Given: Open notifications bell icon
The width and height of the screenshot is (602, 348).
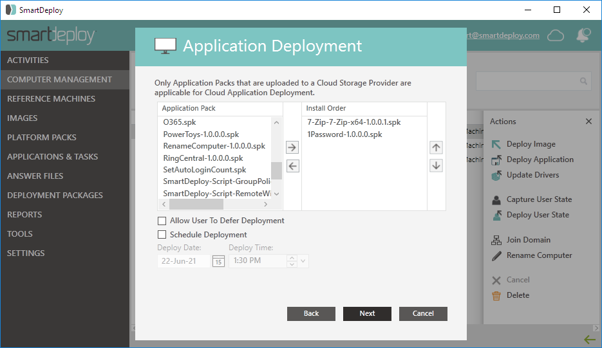Looking at the screenshot, I should pyautogui.click(x=583, y=35).
